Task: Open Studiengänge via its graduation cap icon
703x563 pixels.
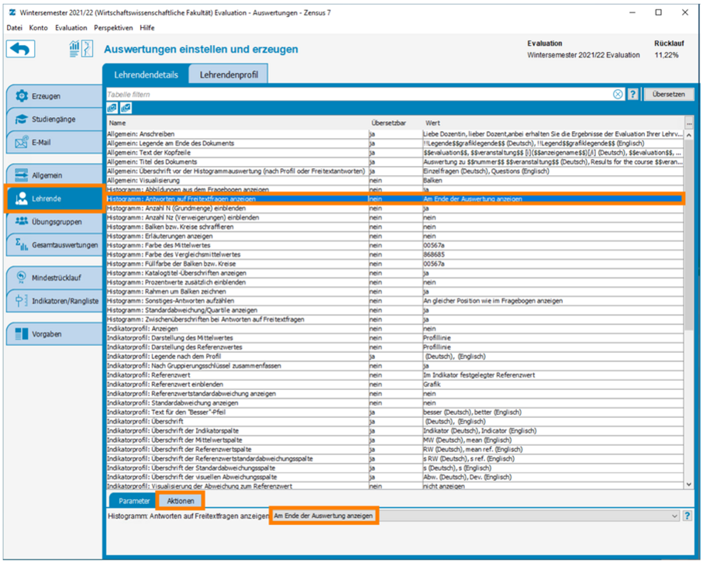Action: pyautogui.click(x=22, y=119)
